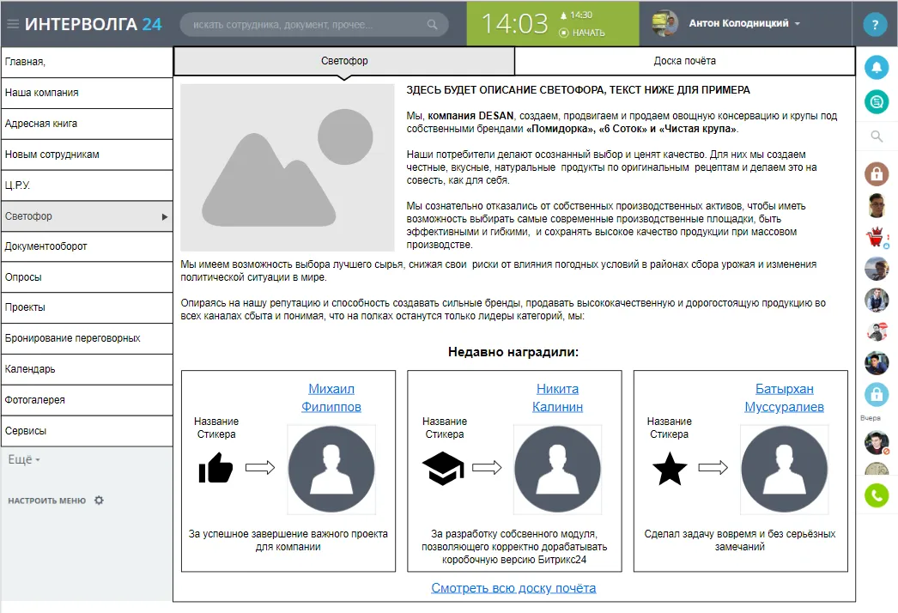Click the graduation cap sticker icon
Viewport: 898px width, 613px height.
pyautogui.click(x=443, y=468)
